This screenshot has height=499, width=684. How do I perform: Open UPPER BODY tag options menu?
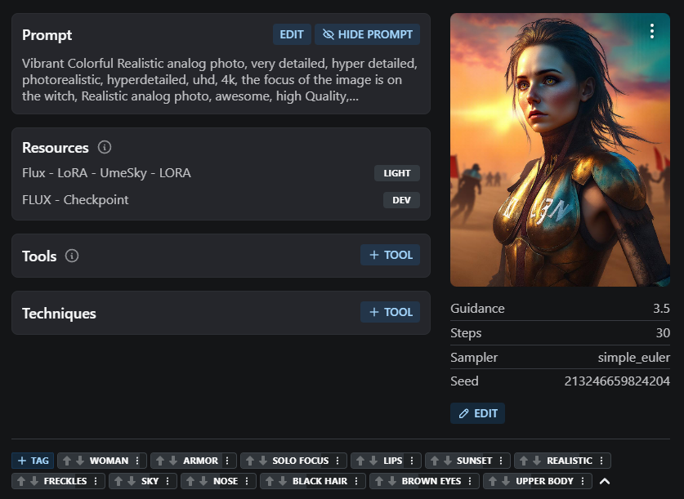583,481
